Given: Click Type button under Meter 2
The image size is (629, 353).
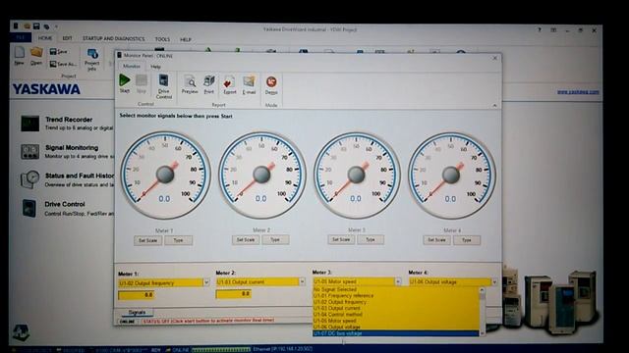Looking at the screenshot, I should pos(275,240).
